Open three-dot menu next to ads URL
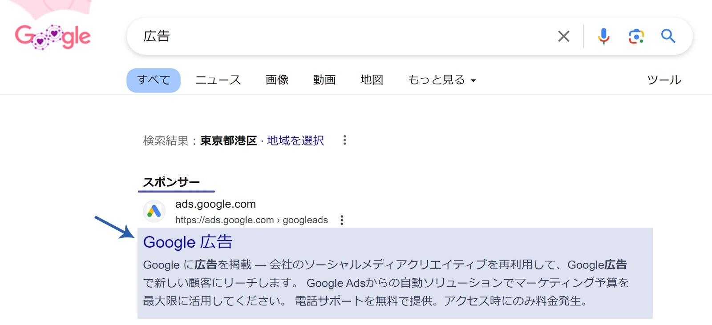The height and width of the screenshot is (325, 712). point(342,220)
